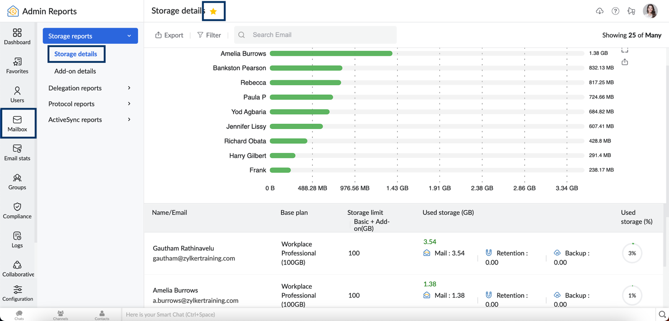
Task: Click Amelia Burrows' green storage bar
Action: pyautogui.click(x=331, y=53)
